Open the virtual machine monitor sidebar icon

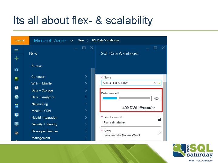[x=16, y=124]
